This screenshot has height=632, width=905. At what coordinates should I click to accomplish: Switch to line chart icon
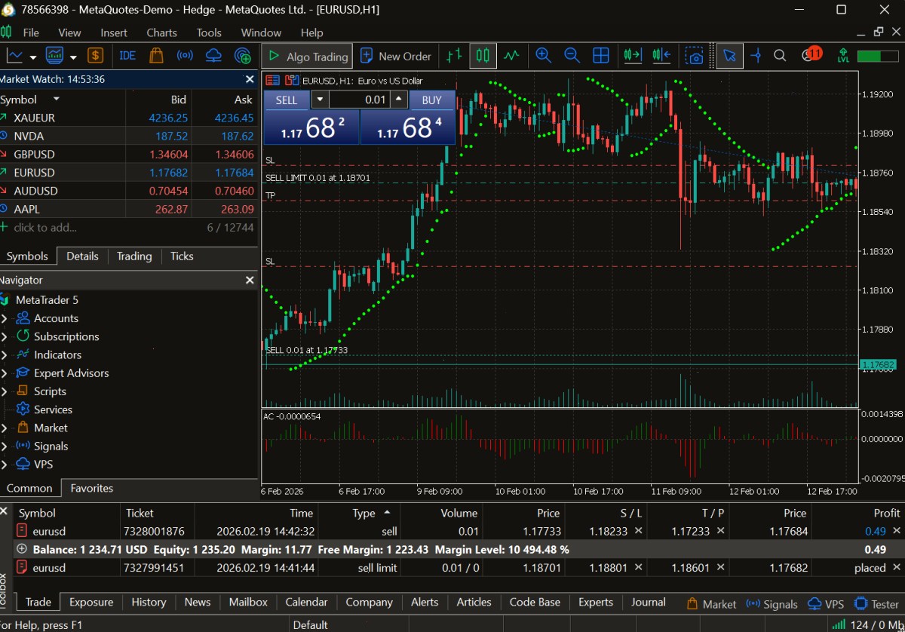tap(512, 56)
